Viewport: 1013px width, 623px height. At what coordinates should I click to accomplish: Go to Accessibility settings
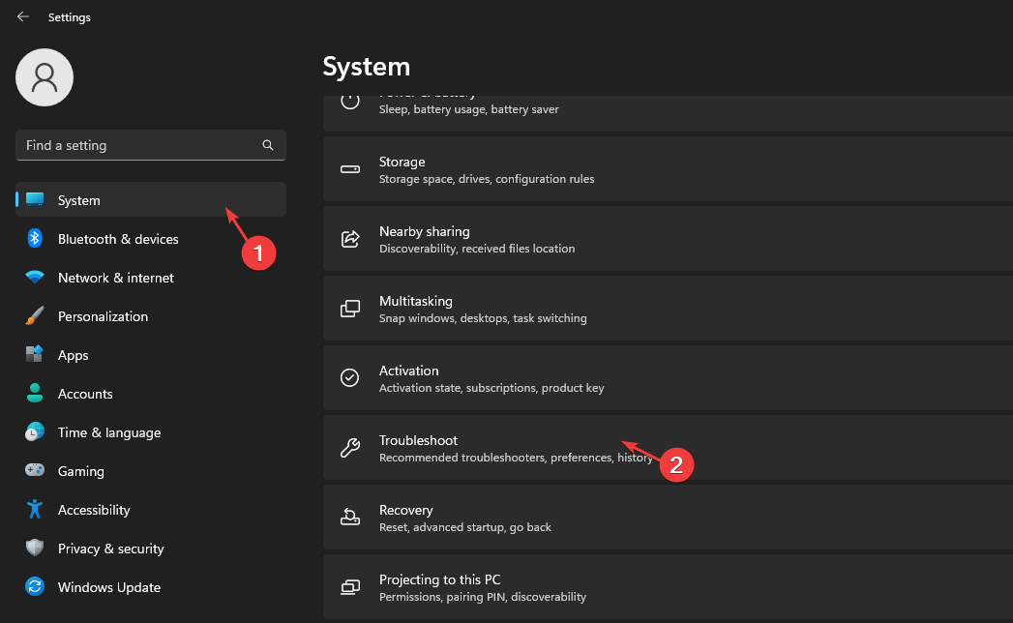click(151, 510)
